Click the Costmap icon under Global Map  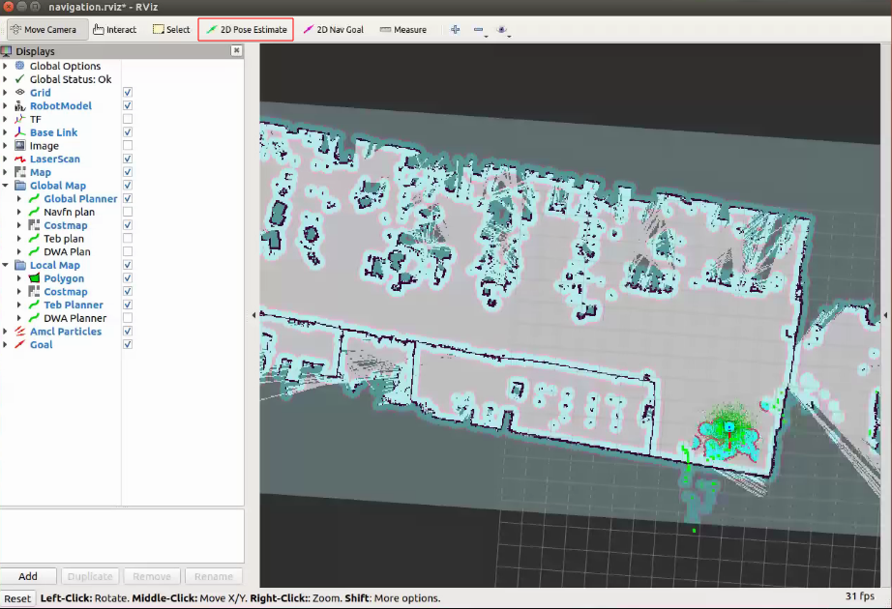click(x=34, y=225)
